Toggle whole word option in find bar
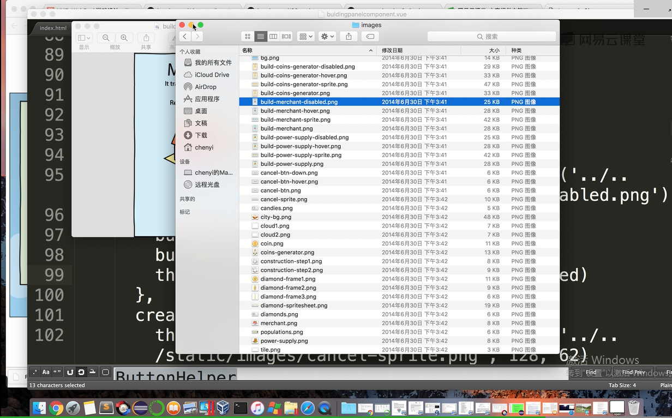Viewport: 672px width, 418px height. (57, 372)
